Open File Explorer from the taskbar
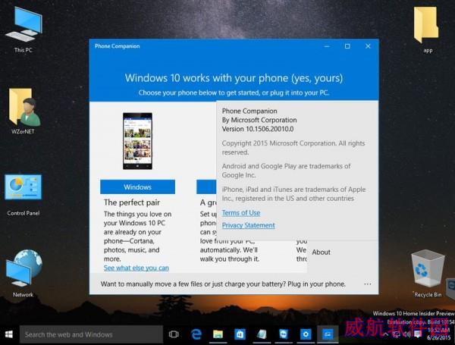 [x=218, y=334]
